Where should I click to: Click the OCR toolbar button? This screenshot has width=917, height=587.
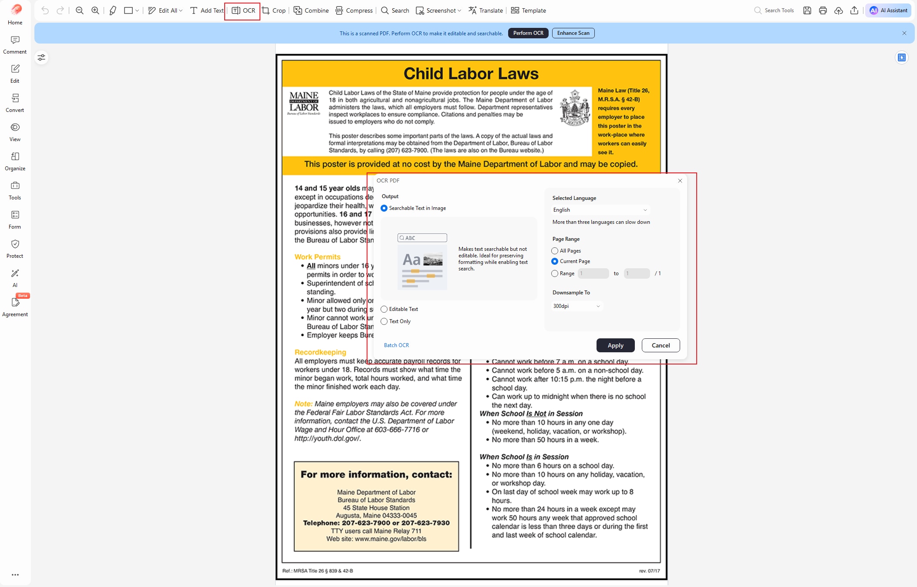pos(243,10)
